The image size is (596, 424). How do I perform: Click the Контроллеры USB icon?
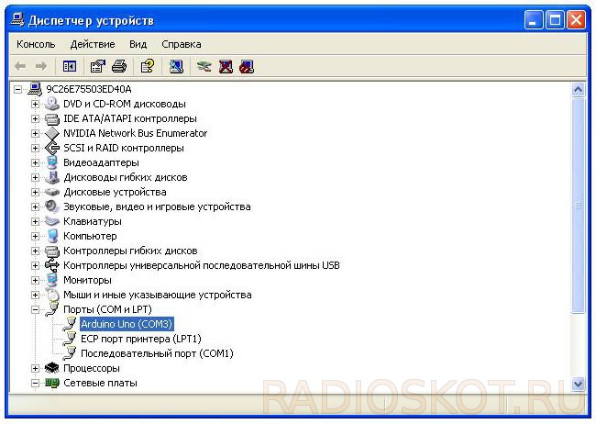52,265
